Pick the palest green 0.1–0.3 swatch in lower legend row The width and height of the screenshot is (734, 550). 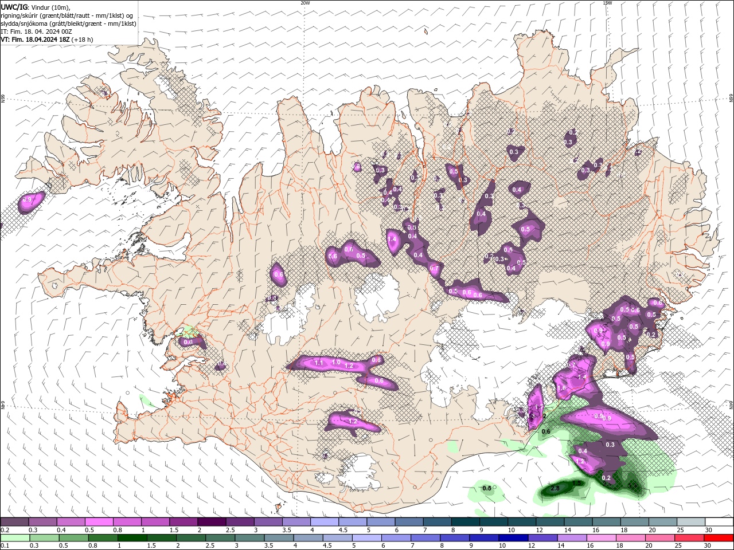click(x=14, y=538)
